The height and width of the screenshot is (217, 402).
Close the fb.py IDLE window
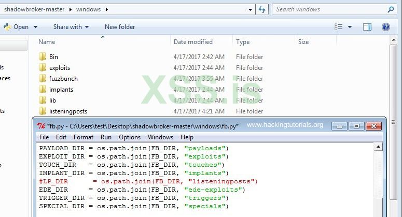coord(373,126)
